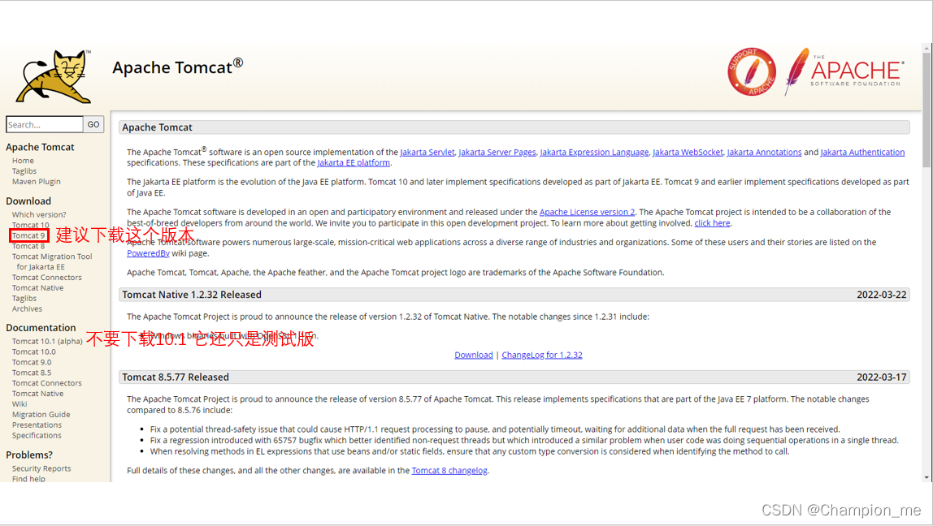Open Taglibs under Apache Tomcat section
This screenshot has width=933, height=526.
click(x=24, y=171)
